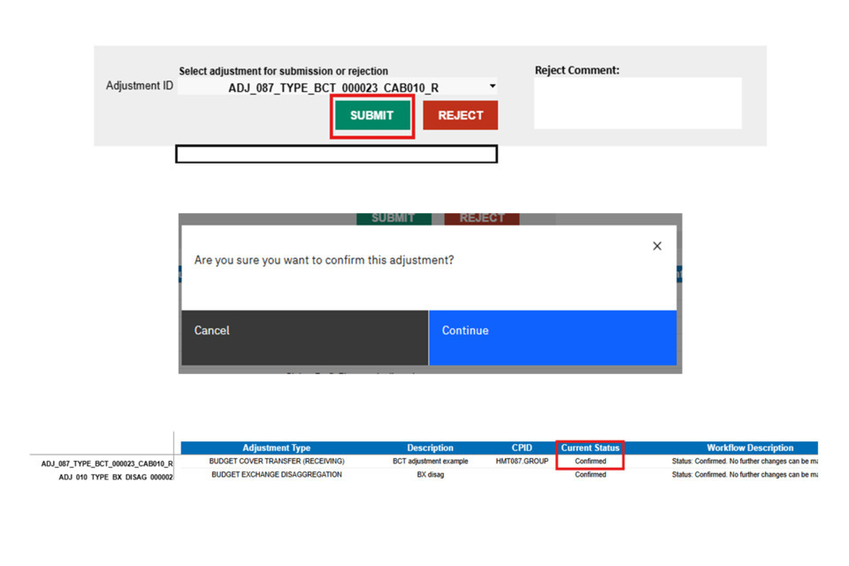Click the BUDGET EXCHANGE DISAGGREGATION cell
Viewport: 849px width, 566px height.
point(277,475)
